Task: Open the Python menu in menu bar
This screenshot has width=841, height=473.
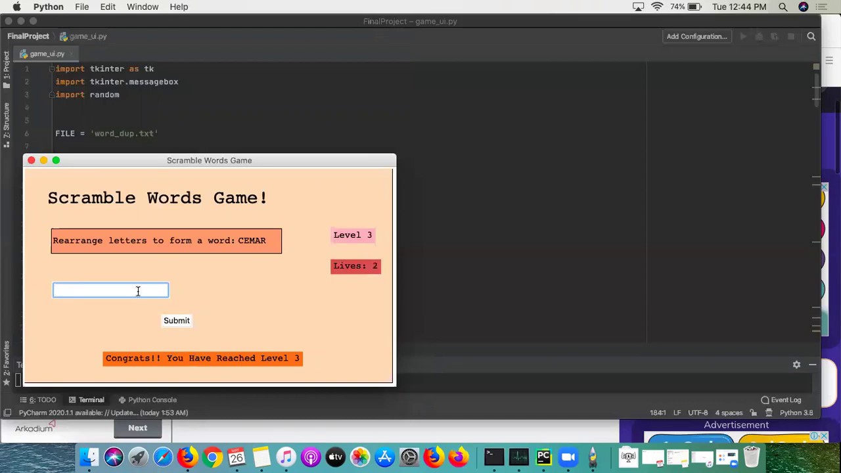Action: click(48, 7)
